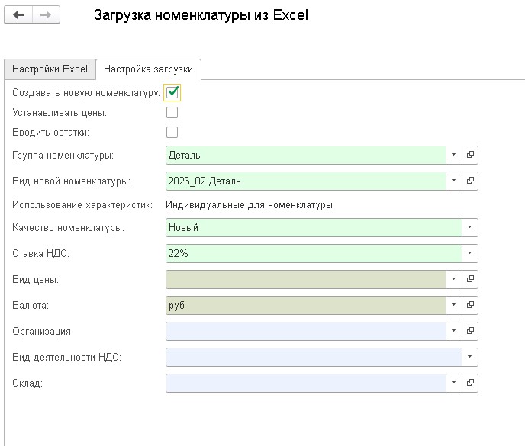Expand Качество номенклатуры dropdown
This screenshot has width=525, height=446.
tap(470, 227)
